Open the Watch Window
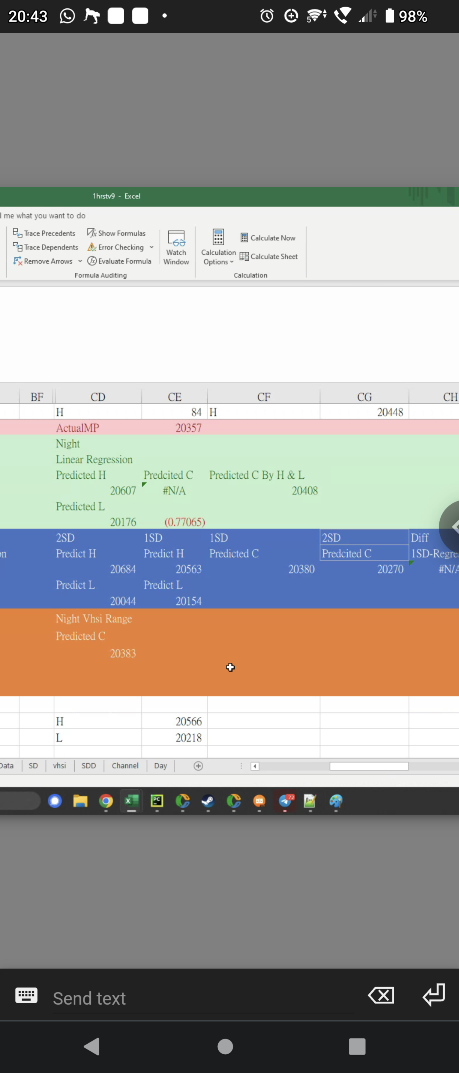This screenshot has height=1073, width=459. point(176,248)
